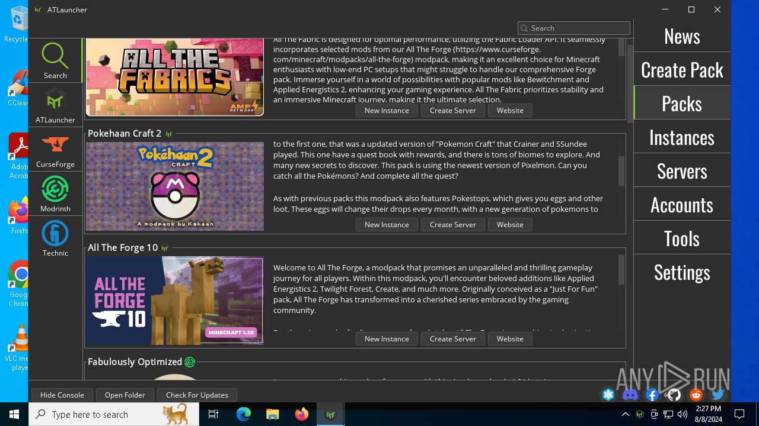Open the Reddit link icon
The height and width of the screenshot is (426, 759).
[x=696, y=395]
